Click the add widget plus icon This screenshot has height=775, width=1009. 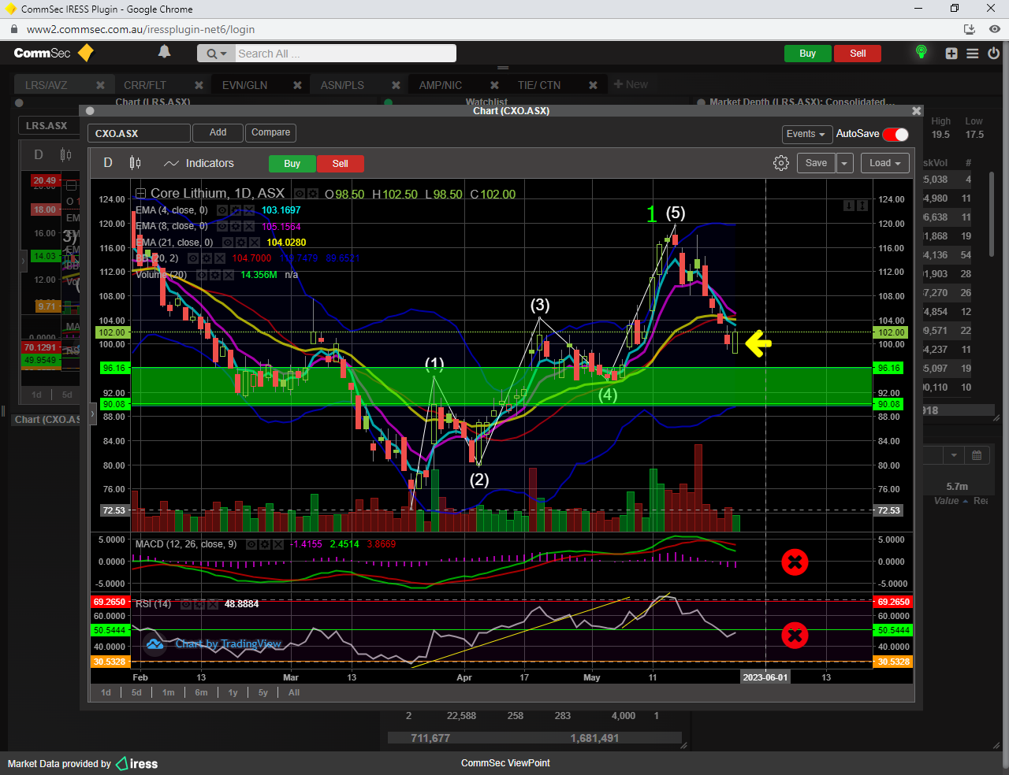click(x=951, y=54)
